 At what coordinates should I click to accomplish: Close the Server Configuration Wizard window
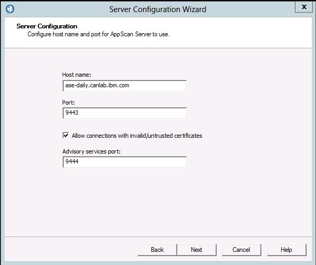(301, 7)
